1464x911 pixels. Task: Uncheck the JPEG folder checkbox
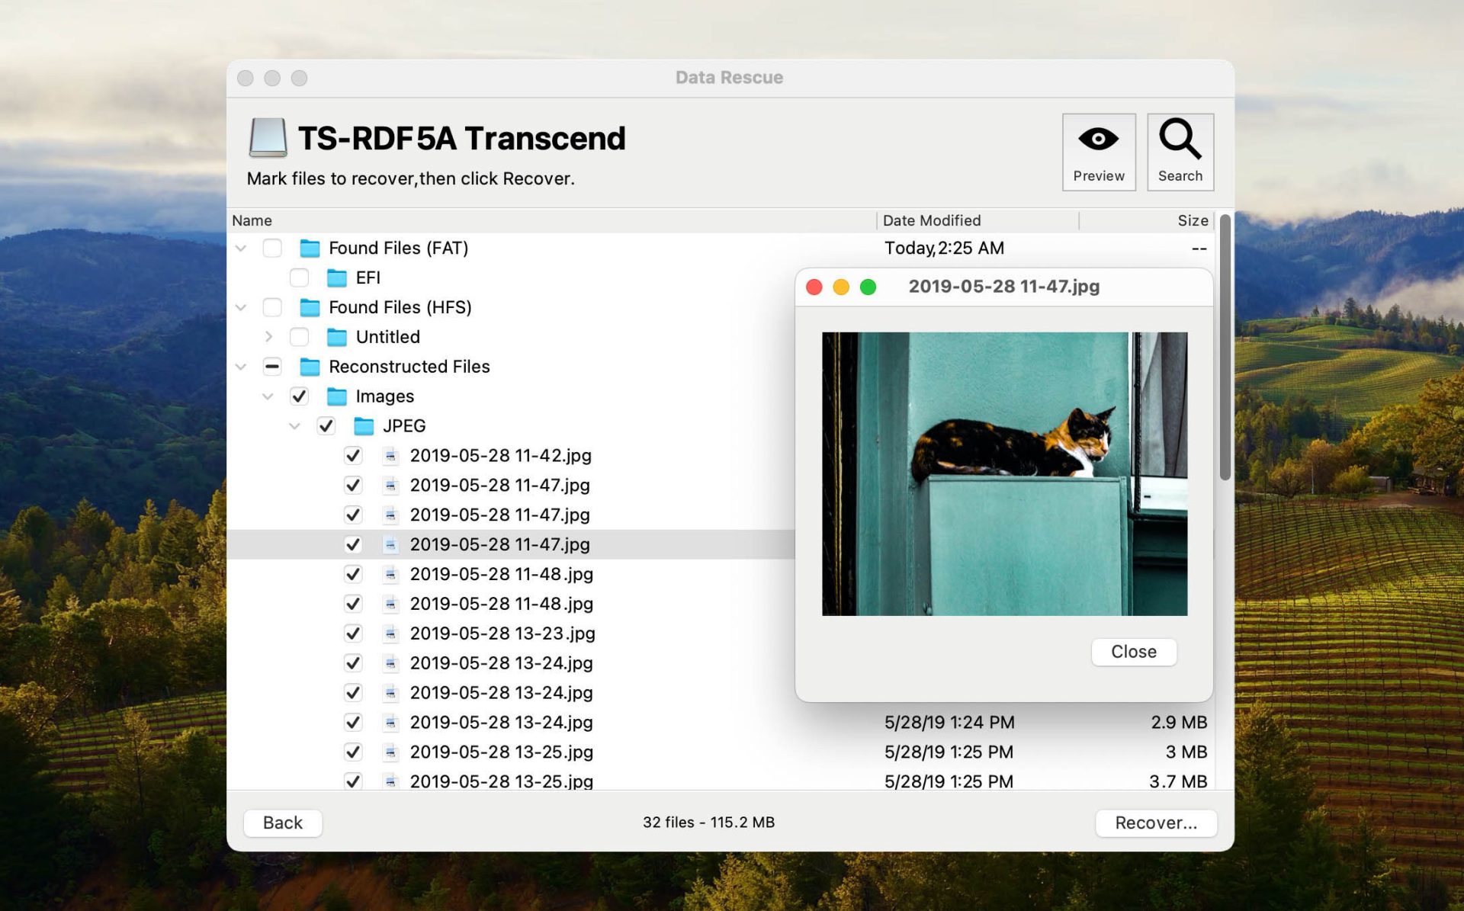326,426
